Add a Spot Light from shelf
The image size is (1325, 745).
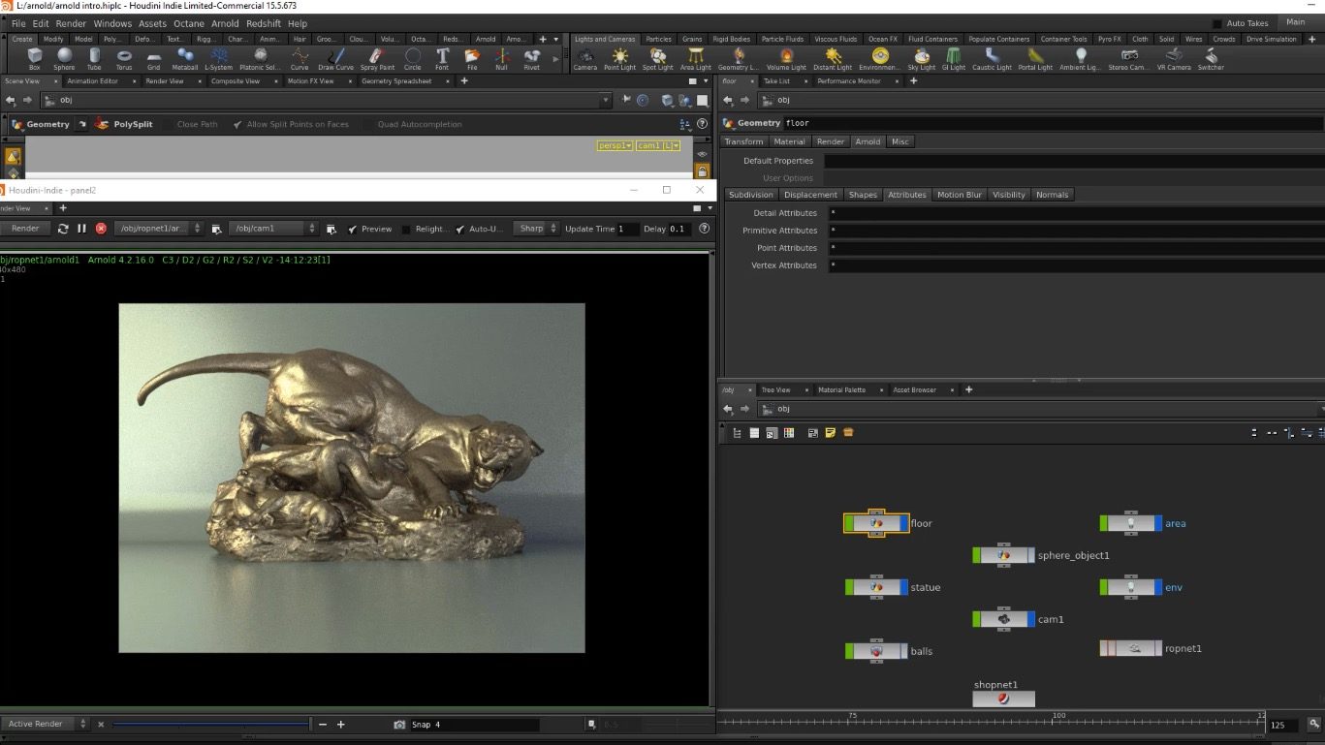point(657,59)
